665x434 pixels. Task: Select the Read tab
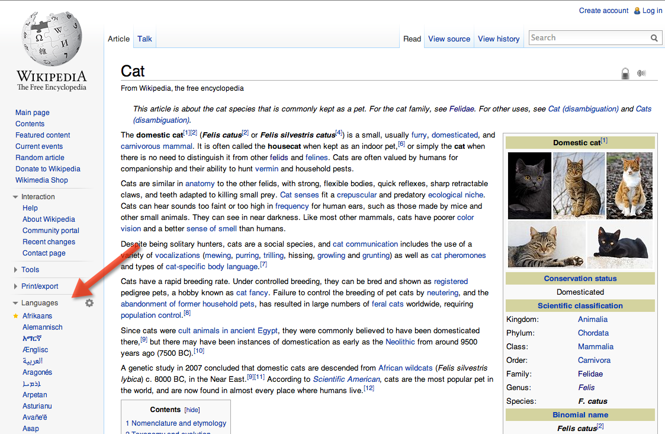tap(412, 39)
